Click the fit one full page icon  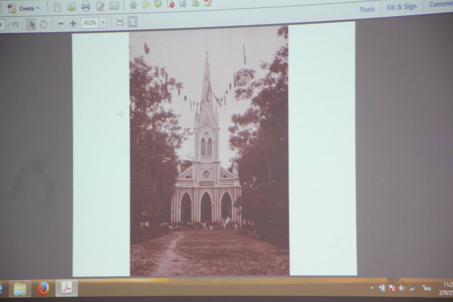pos(132,22)
